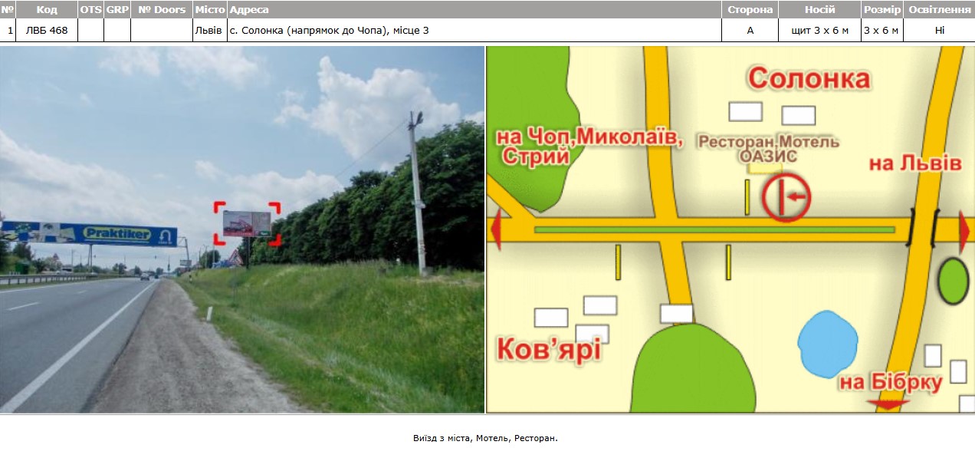This screenshot has height=458, width=975.
Task: Click the Ков'ярі label on the map
Action: (549, 349)
